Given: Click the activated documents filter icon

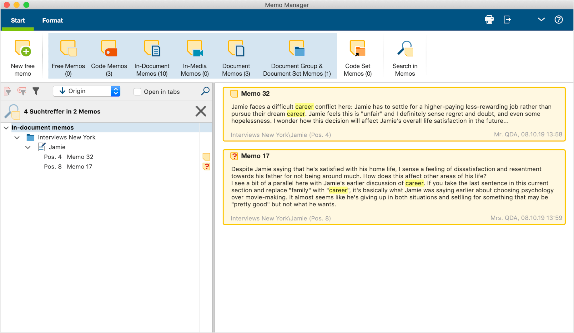Looking at the screenshot, I should pyautogui.click(x=8, y=91).
